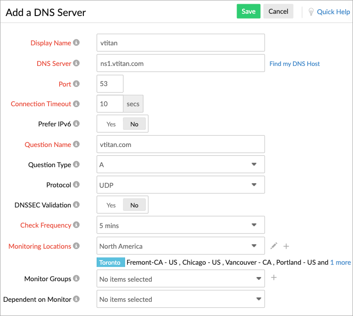Focus the Connection Timeout value field

coord(110,104)
